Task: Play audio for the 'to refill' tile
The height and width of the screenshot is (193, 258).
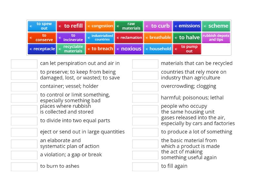Action: [60, 26]
